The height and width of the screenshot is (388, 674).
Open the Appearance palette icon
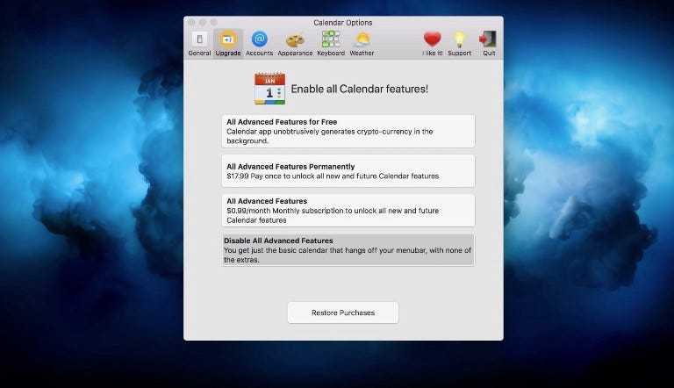(x=295, y=43)
